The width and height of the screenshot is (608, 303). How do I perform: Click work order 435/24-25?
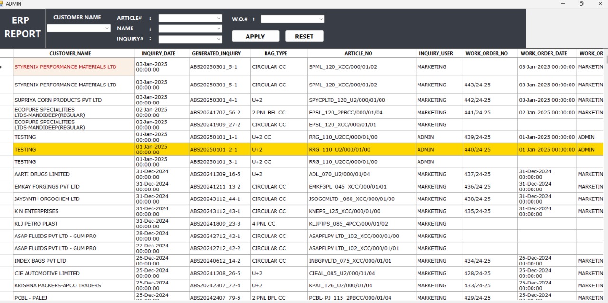[490, 211]
